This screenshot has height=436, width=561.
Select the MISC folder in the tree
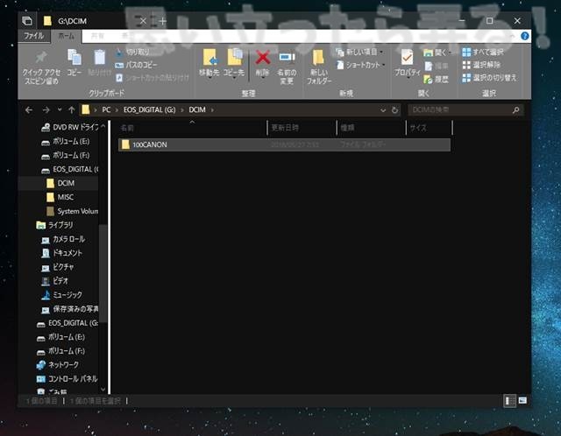pos(60,197)
